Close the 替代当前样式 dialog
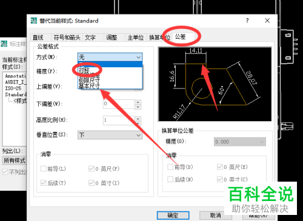The width and height of the screenshot is (303, 221). 267,21
